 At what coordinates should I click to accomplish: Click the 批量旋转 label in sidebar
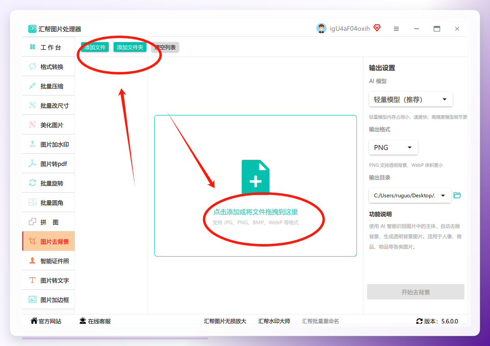point(52,183)
